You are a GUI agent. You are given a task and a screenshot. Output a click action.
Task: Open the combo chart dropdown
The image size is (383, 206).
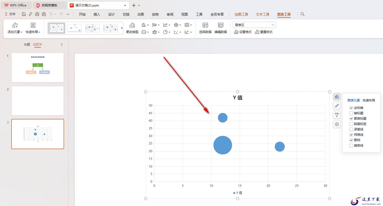coord(159,32)
